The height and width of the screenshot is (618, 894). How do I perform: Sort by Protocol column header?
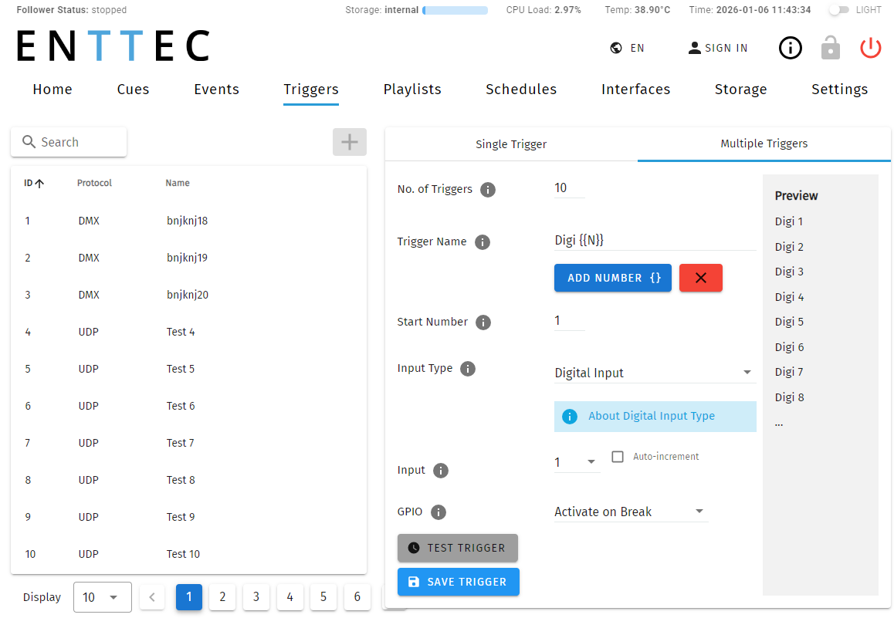click(x=94, y=184)
